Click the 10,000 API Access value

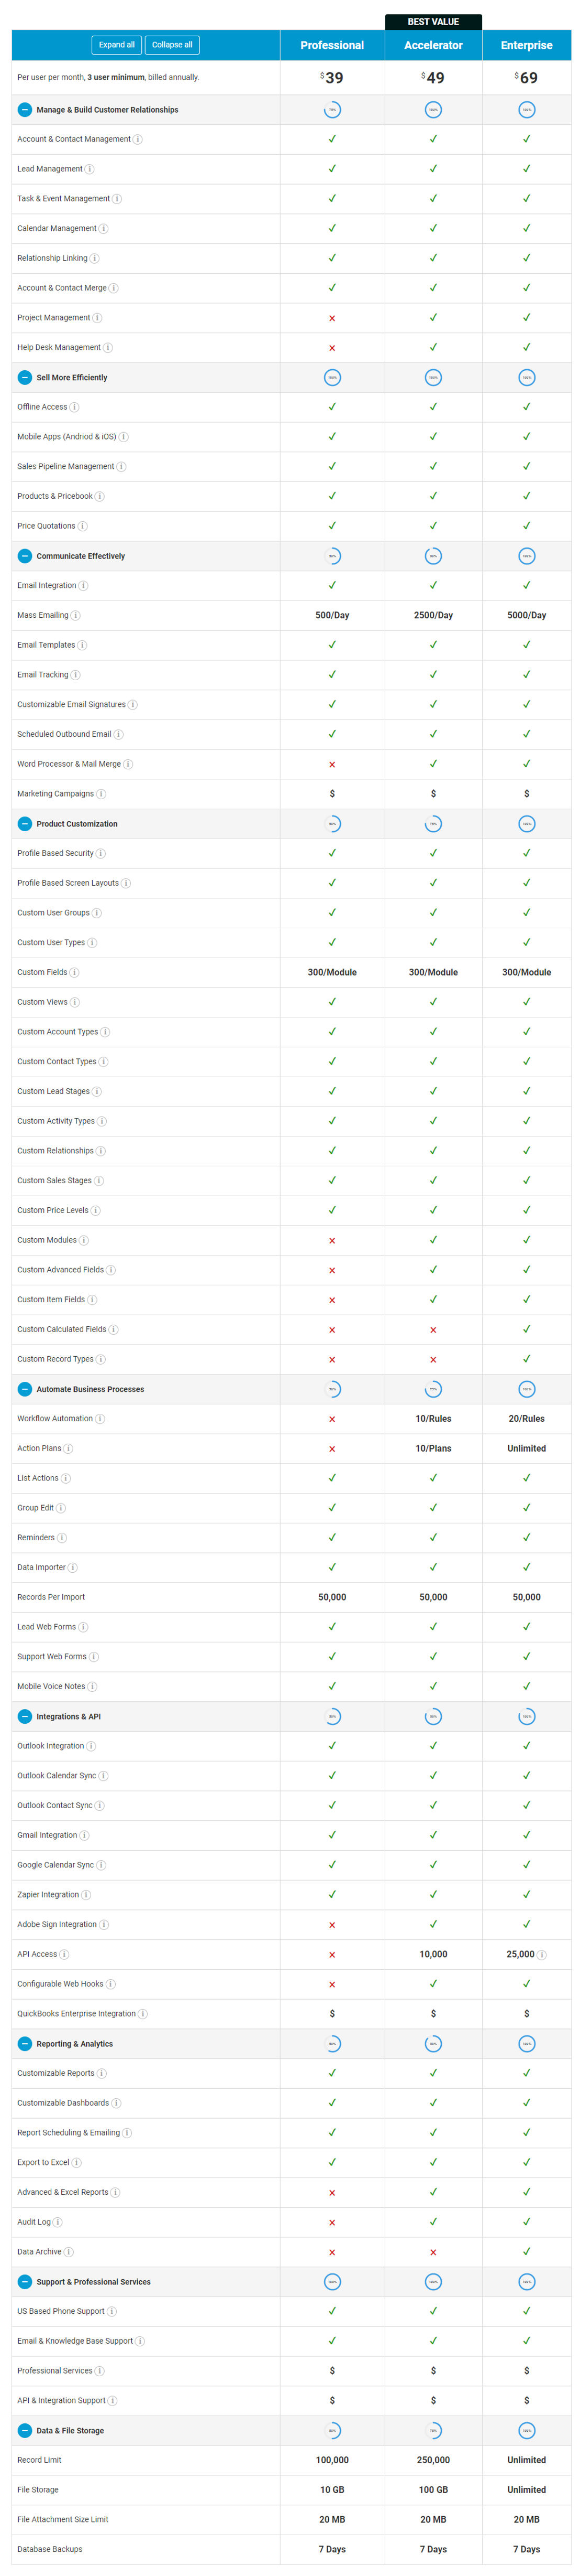(433, 1955)
